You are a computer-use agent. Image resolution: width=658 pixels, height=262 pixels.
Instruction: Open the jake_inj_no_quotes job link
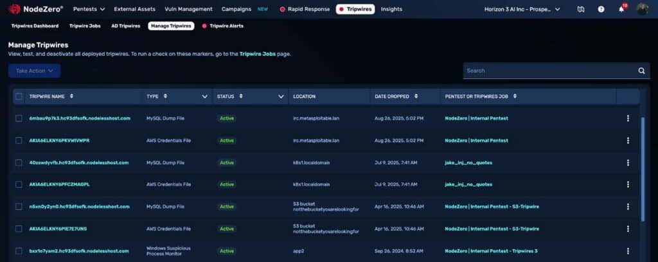(x=468, y=162)
